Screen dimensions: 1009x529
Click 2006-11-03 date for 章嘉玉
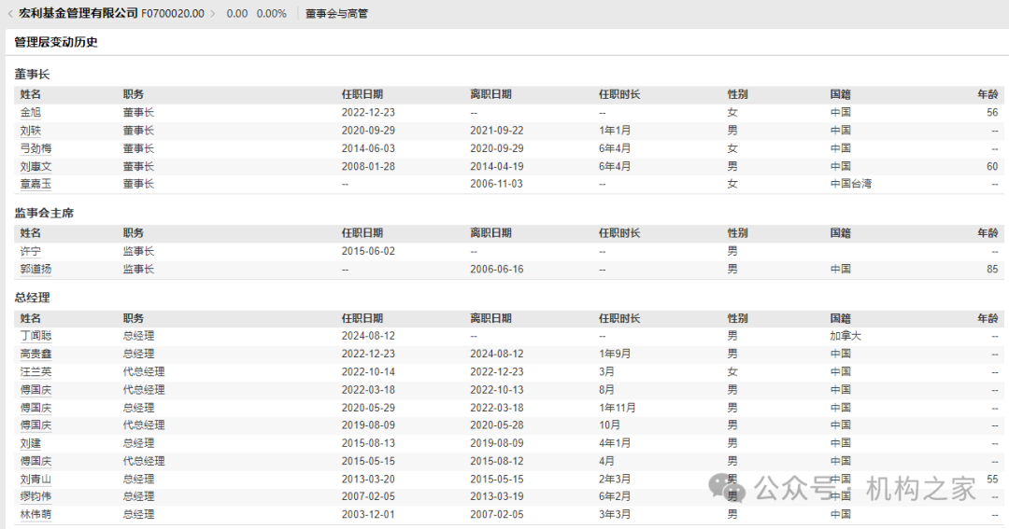[x=497, y=184]
